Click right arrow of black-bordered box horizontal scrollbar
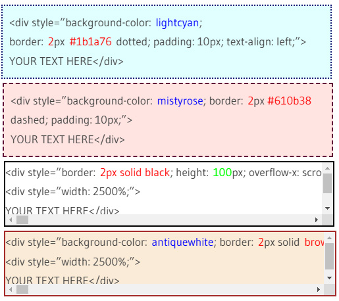 point(317,220)
